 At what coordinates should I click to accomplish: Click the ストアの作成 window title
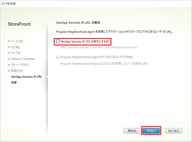coord(9,3)
